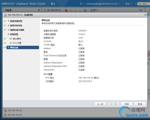Viewport: 150px width, 120px height.
Task: Select step 5 即将完成
Action: [23, 47]
